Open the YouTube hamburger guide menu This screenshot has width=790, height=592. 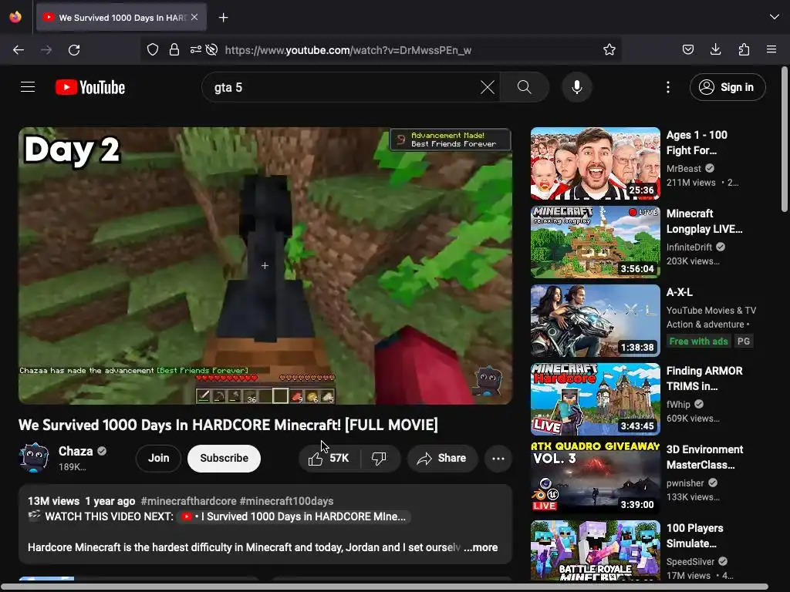click(x=28, y=87)
